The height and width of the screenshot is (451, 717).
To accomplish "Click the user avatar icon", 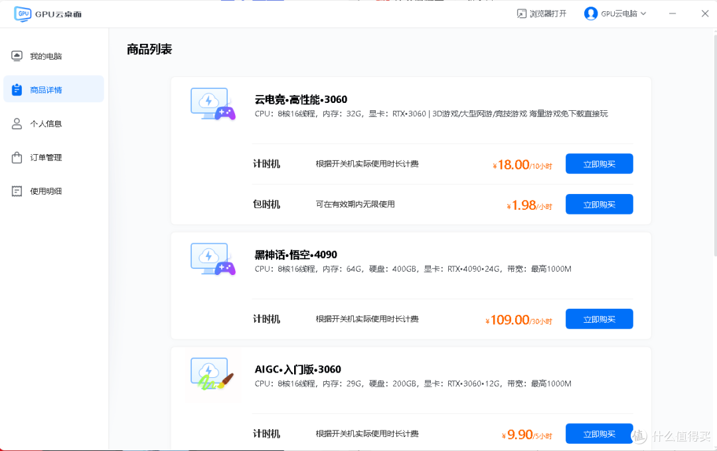I will click(591, 14).
